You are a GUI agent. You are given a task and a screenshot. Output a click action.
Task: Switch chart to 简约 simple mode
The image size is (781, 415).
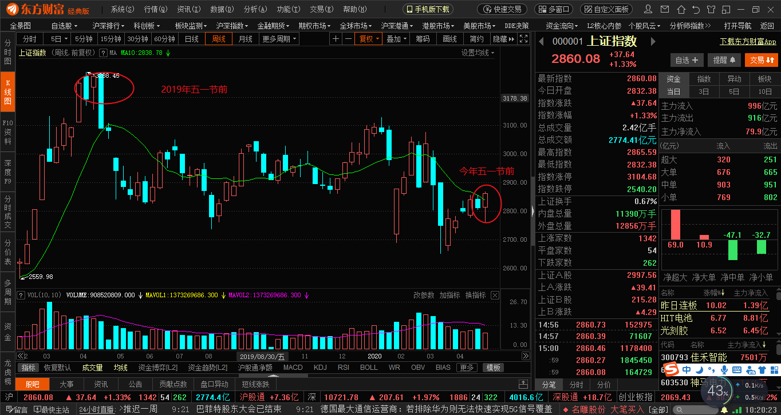(476, 38)
